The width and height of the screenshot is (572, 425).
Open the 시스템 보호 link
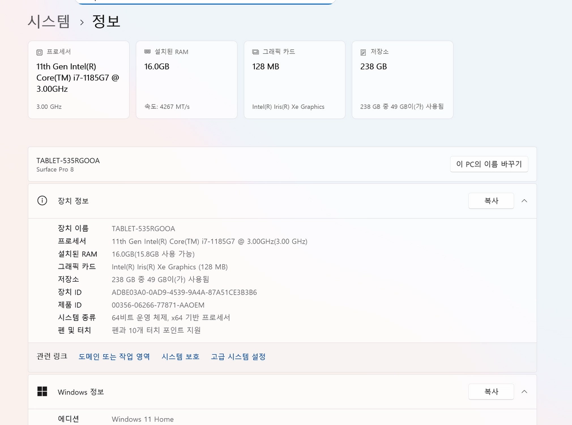(x=181, y=357)
